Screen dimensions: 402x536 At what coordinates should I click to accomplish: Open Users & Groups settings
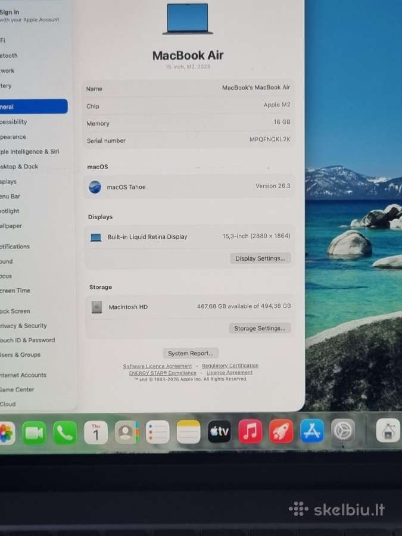(x=20, y=354)
